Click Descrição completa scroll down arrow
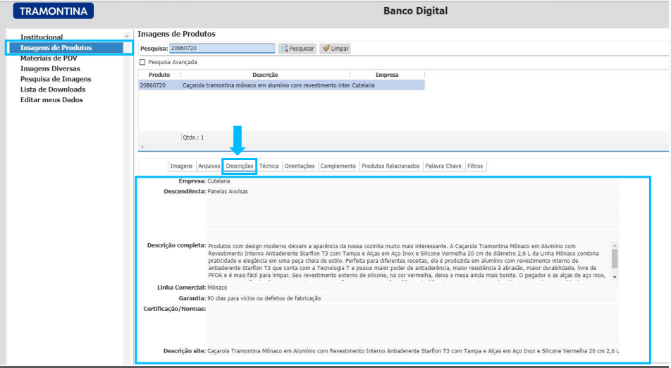The width and height of the screenshot is (671, 368). pyautogui.click(x=615, y=277)
